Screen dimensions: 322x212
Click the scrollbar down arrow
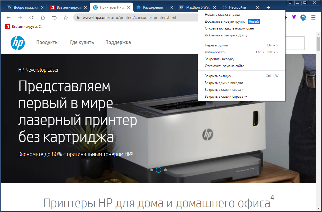click(319, 209)
